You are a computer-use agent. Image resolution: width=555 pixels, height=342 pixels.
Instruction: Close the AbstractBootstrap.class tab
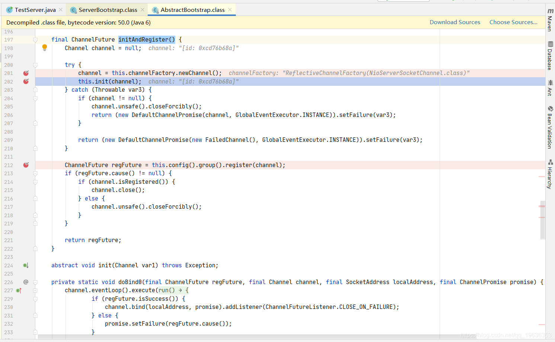click(x=230, y=10)
